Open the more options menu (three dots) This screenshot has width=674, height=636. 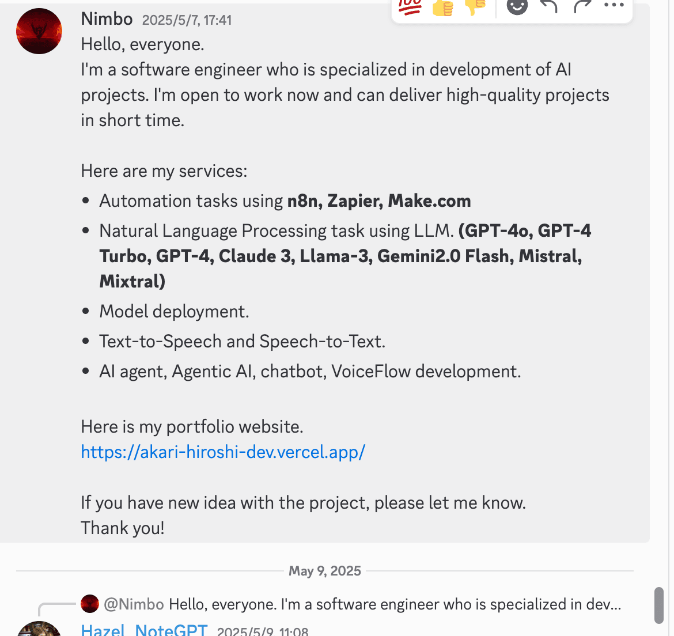pos(614,5)
